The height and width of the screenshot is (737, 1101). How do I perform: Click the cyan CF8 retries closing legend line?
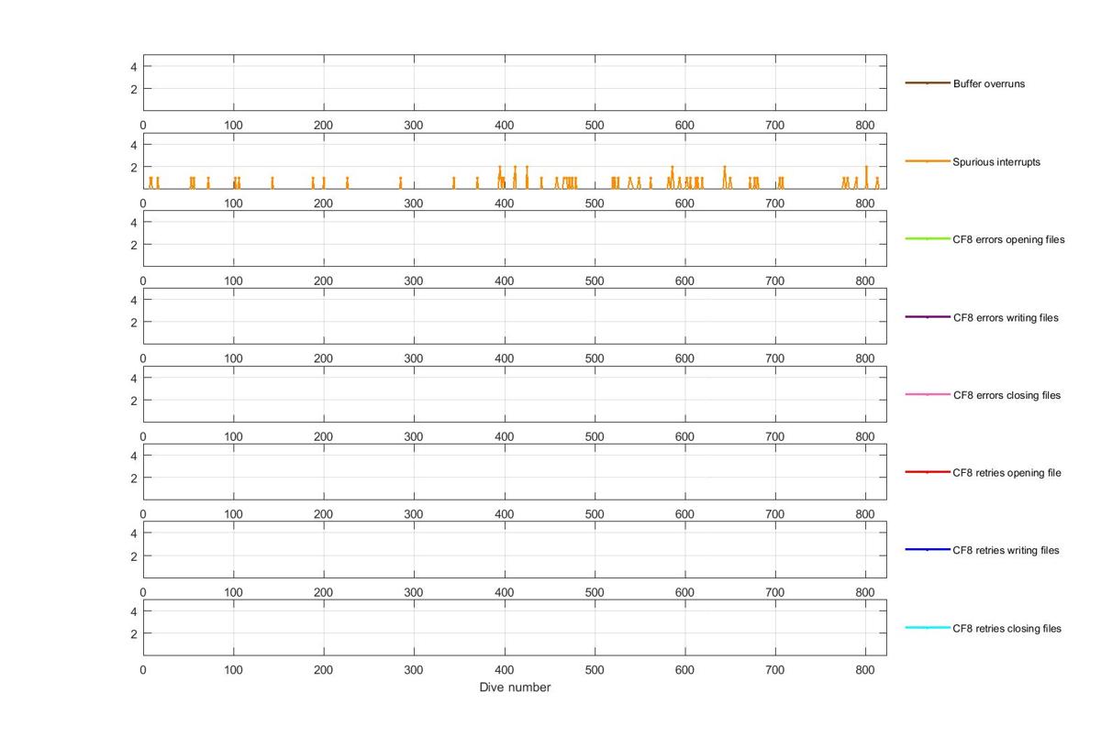(x=928, y=628)
